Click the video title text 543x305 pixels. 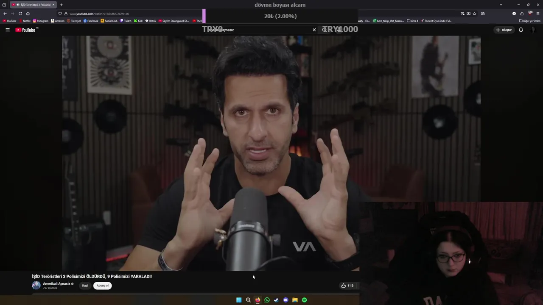(92, 276)
